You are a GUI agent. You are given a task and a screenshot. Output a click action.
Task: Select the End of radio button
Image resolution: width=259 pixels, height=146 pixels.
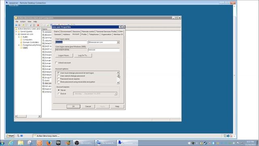pos(59,94)
